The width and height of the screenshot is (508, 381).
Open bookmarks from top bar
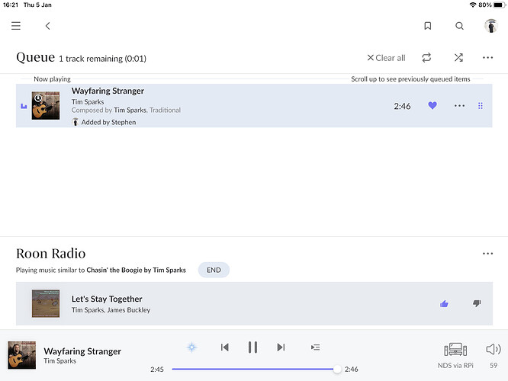[x=428, y=26]
